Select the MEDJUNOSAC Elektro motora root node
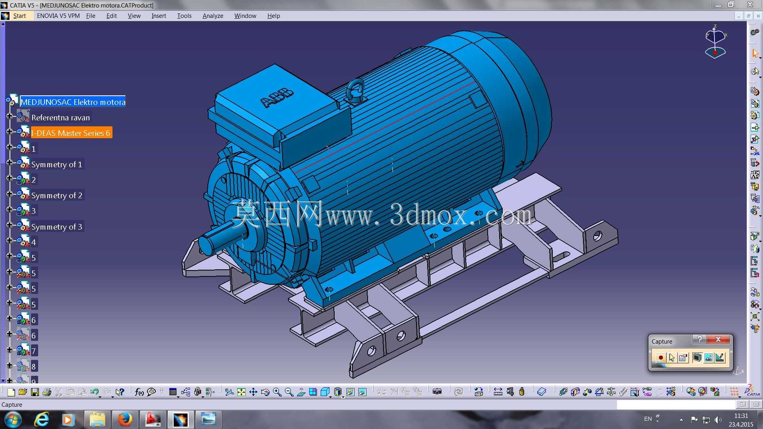The height and width of the screenshot is (429, 763). click(73, 102)
